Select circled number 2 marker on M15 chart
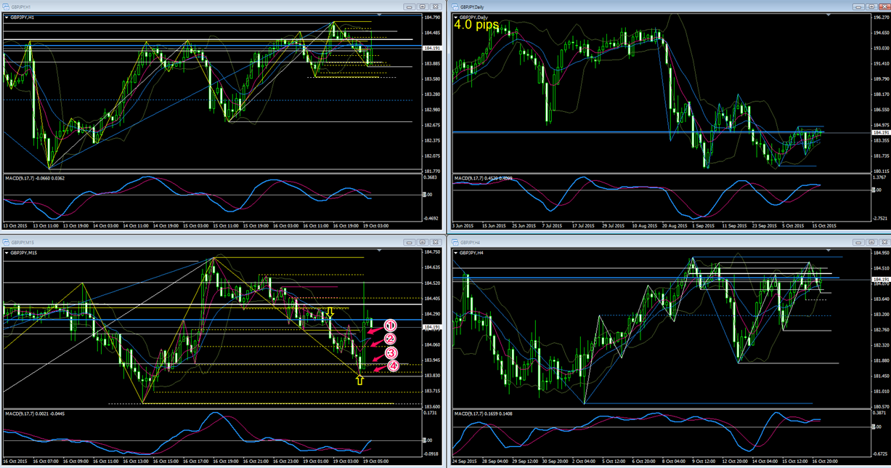This screenshot has height=468, width=891. tap(390, 339)
